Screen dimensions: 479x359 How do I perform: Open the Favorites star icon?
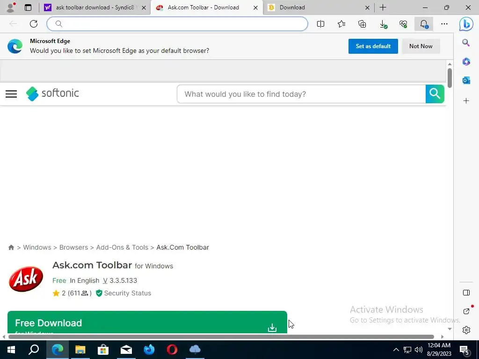(341, 24)
